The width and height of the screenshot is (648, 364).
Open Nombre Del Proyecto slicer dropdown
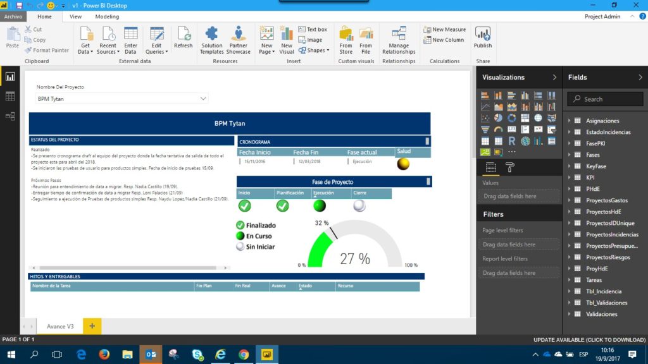[x=203, y=99]
